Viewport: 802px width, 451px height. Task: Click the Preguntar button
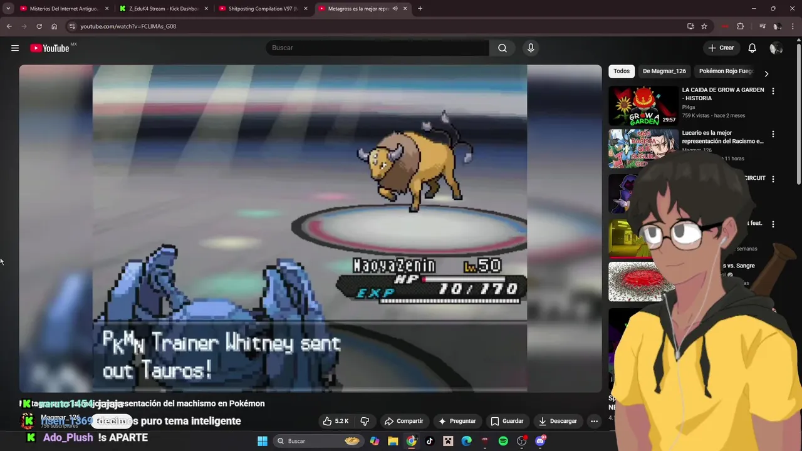coord(457,421)
